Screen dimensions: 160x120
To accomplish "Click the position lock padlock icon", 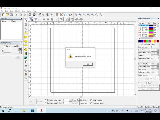I will pyautogui.click(x=20, y=49).
